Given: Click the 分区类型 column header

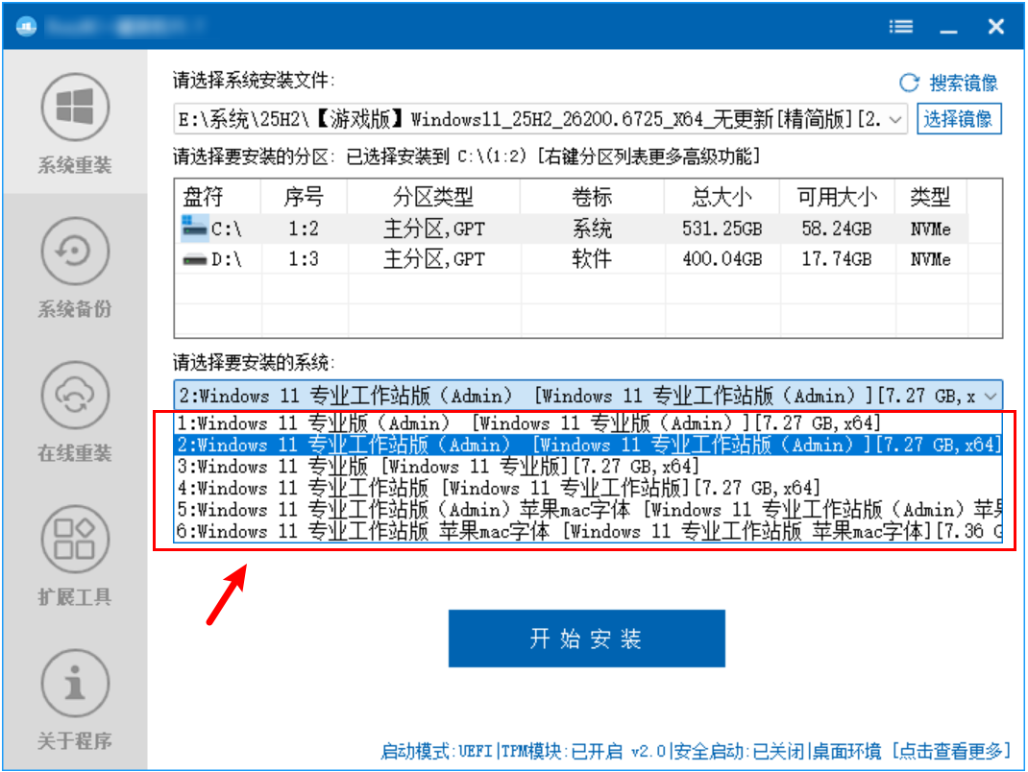Looking at the screenshot, I should coord(433,196).
